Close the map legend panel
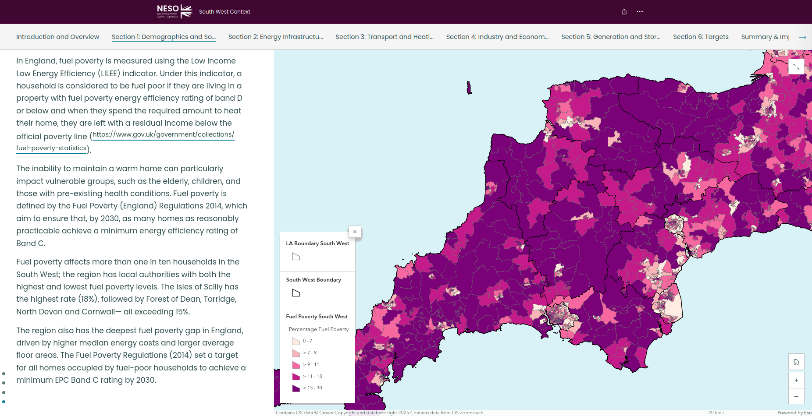 355,232
